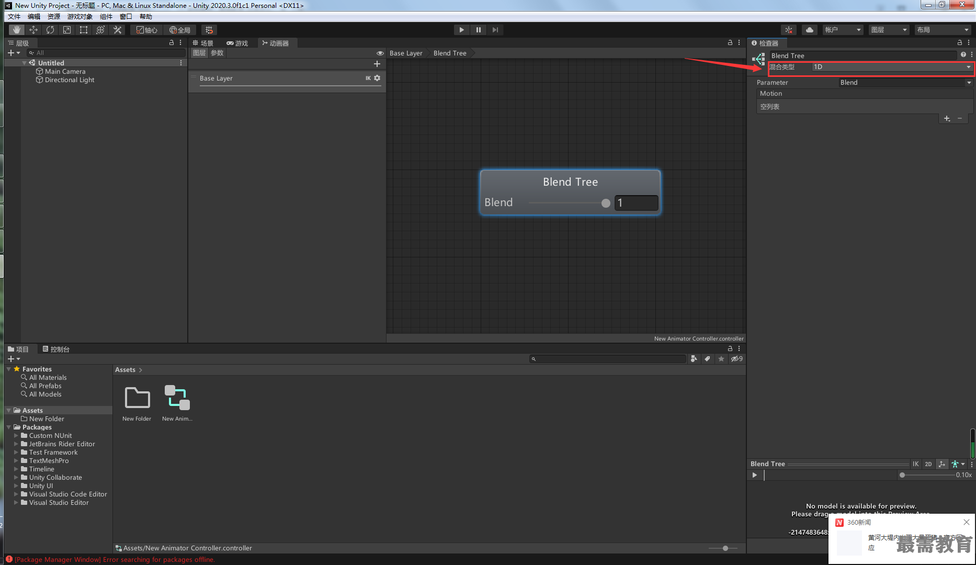The width and height of the screenshot is (976, 565).
Task: Toggle the preview pivot and mass center icon
Action: (x=941, y=464)
